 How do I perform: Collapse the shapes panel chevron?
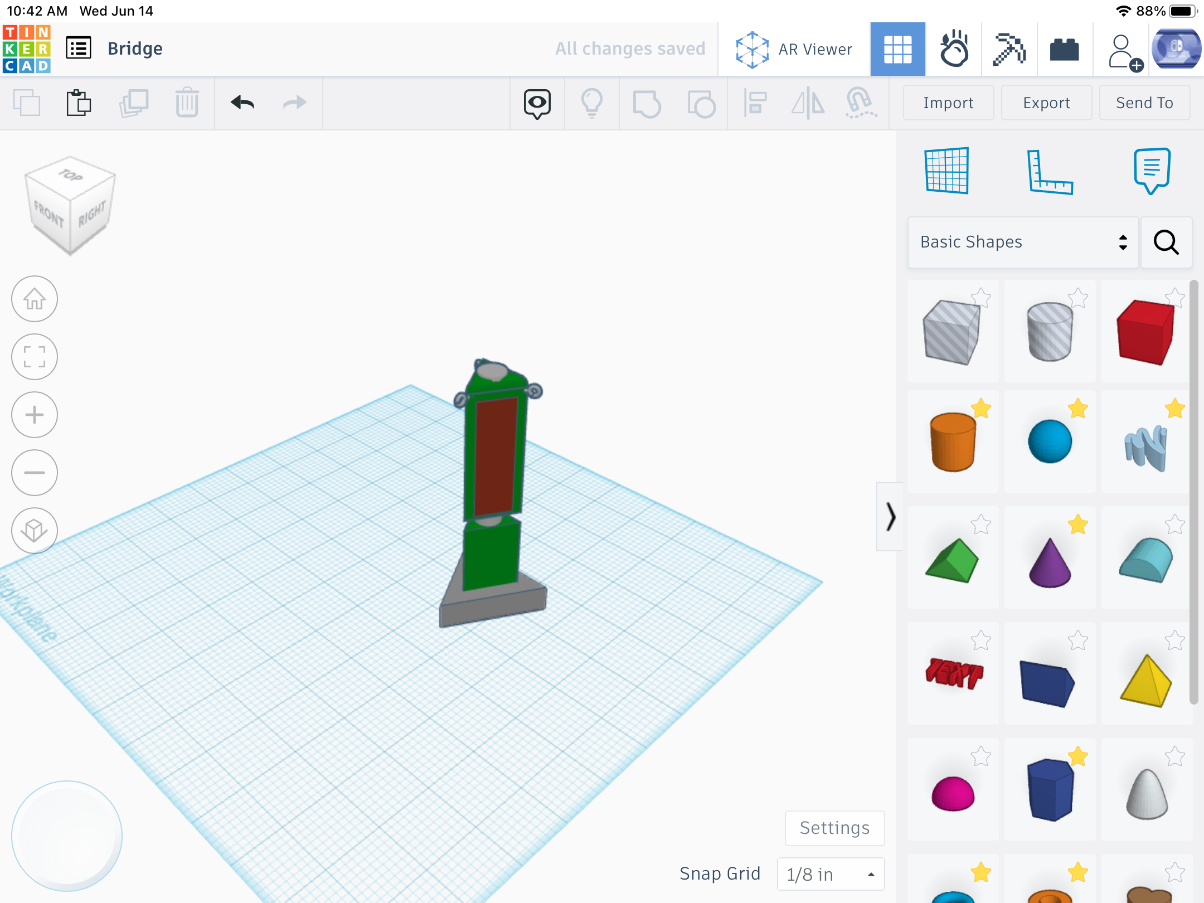pos(890,517)
